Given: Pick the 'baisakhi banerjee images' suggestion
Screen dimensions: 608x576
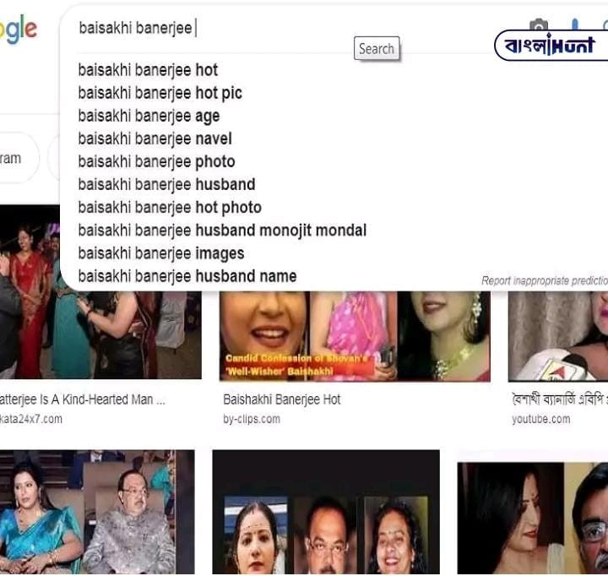Looking at the screenshot, I should pos(161,253).
